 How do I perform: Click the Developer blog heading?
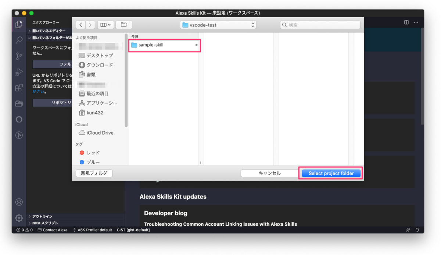pyautogui.click(x=166, y=213)
